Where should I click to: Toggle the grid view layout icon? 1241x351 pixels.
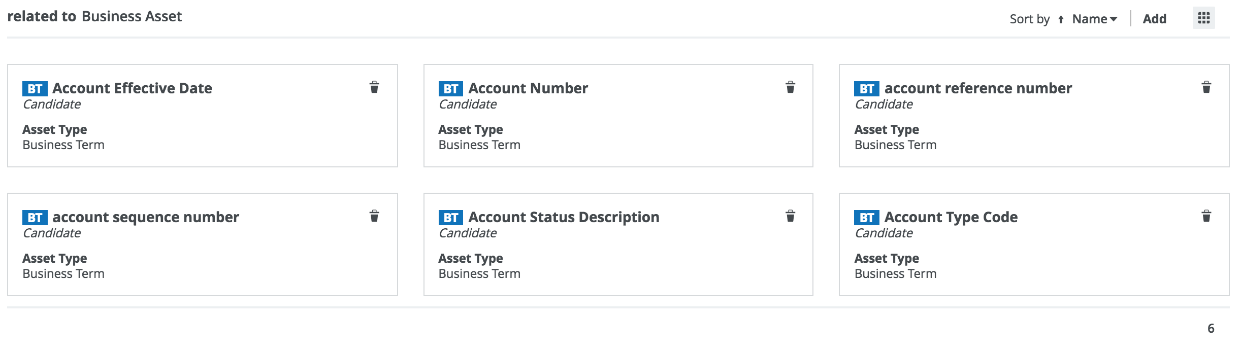[1203, 19]
